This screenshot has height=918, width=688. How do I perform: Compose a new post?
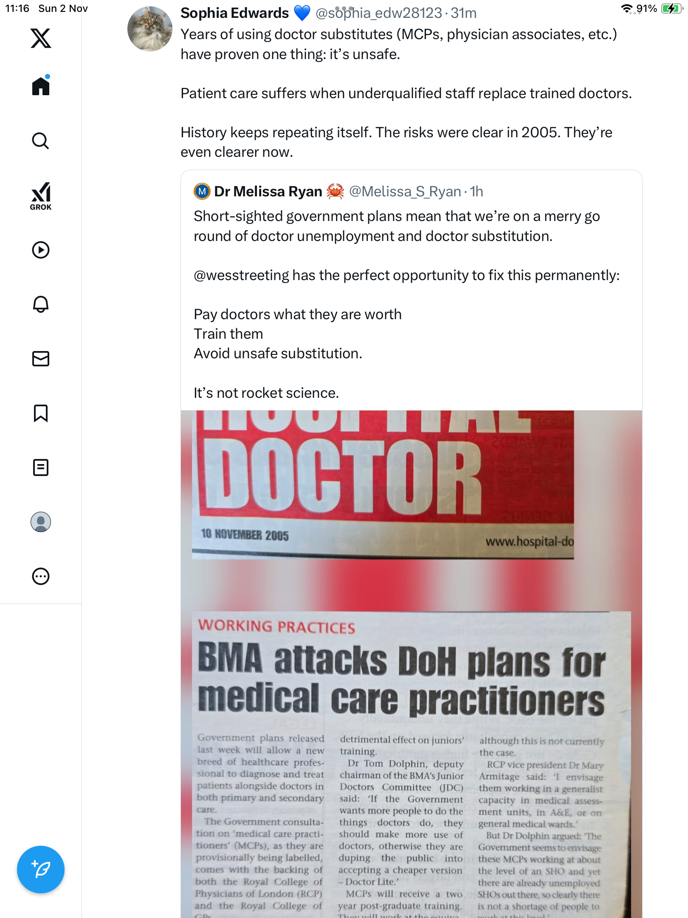[x=41, y=870]
